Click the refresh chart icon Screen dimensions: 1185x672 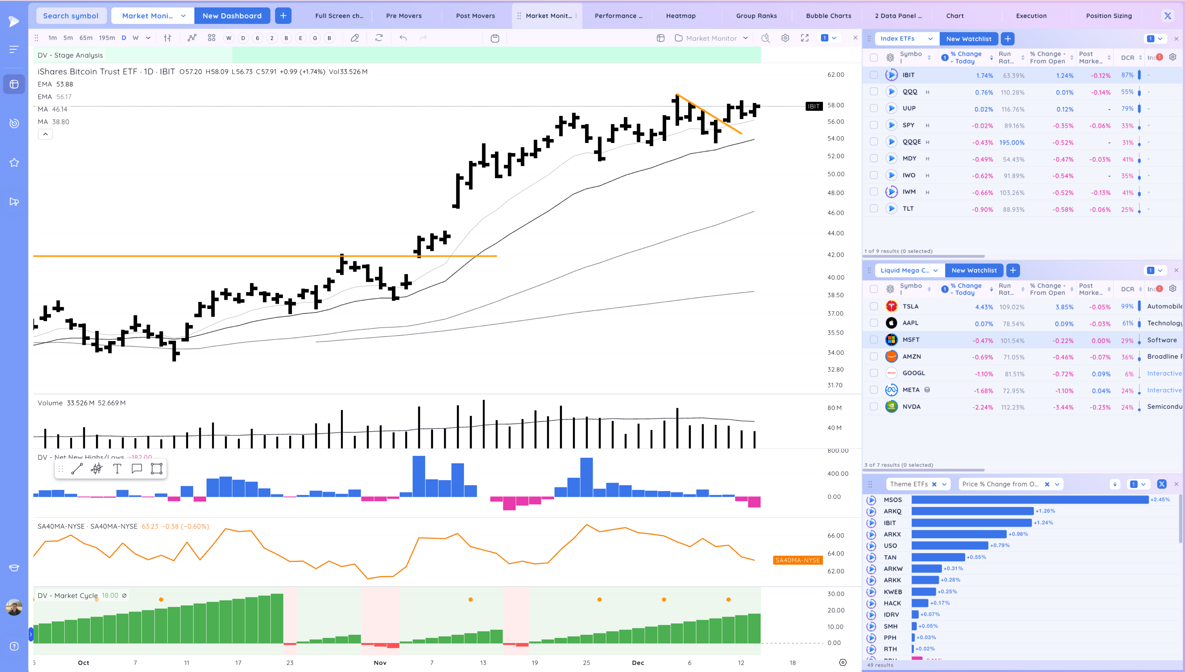[379, 38]
